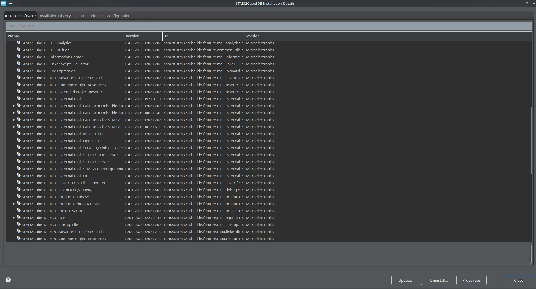Open the Plug-ins tab
Image resolution: width=536 pixels, height=289 pixels.
98,16
